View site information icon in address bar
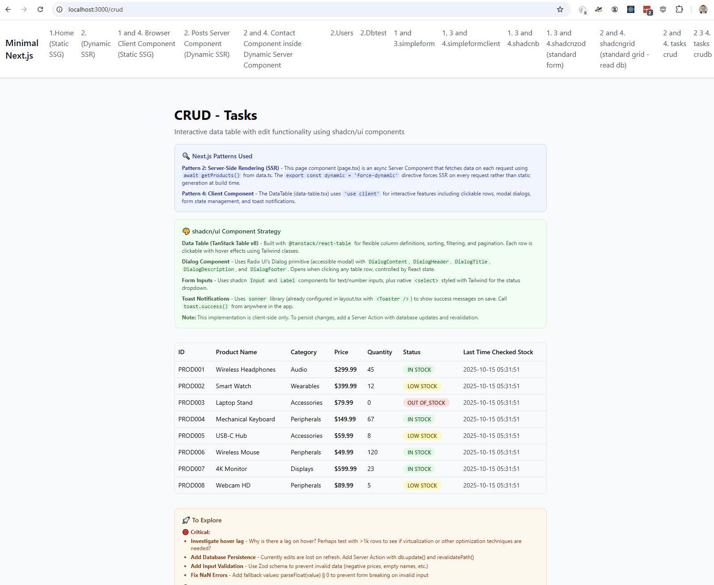This screenshot has height=585, width=714. 59,9
